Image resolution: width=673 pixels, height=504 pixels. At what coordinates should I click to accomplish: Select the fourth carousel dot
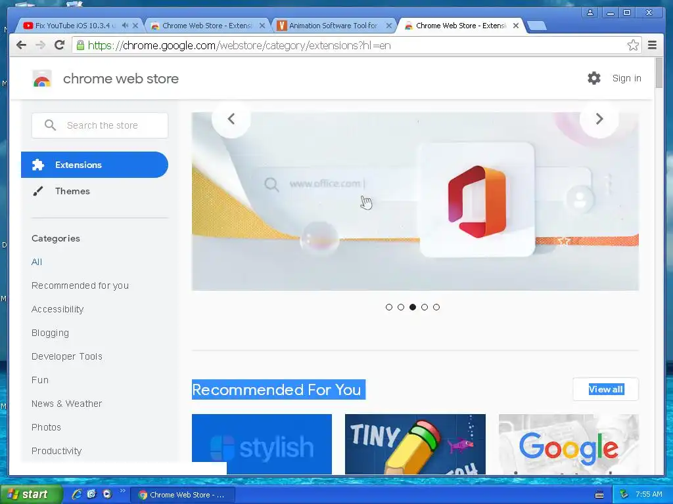425,307
